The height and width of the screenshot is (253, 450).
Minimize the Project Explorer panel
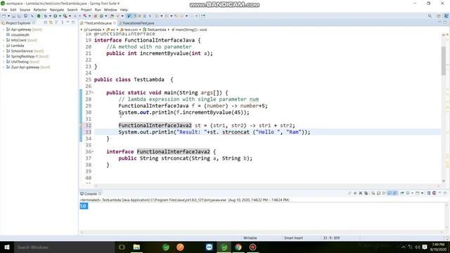tap(67, 22)
